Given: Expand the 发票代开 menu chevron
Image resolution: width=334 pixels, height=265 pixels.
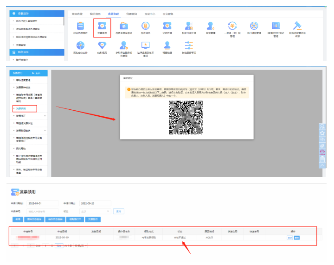Looking at the screenshot, I should 45,116.
